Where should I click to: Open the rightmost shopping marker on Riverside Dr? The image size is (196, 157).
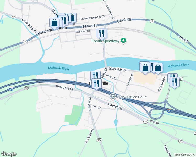tap(158, 68)
